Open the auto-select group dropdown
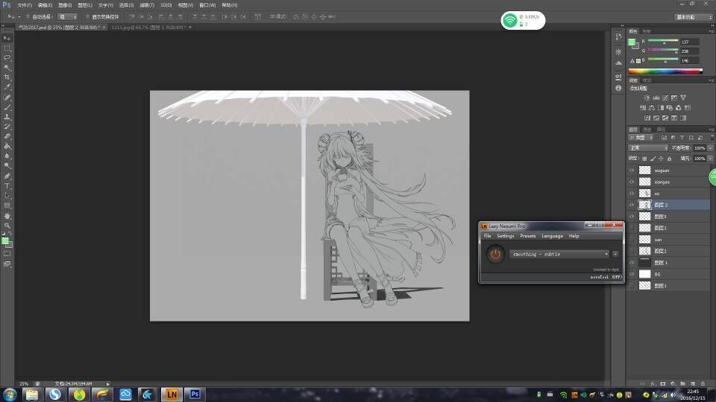 [x=68, y=16]
